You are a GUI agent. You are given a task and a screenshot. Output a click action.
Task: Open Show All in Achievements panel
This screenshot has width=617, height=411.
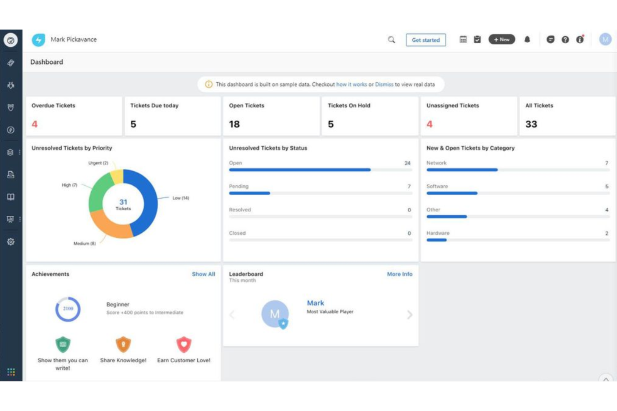click(x=203, y=274)
